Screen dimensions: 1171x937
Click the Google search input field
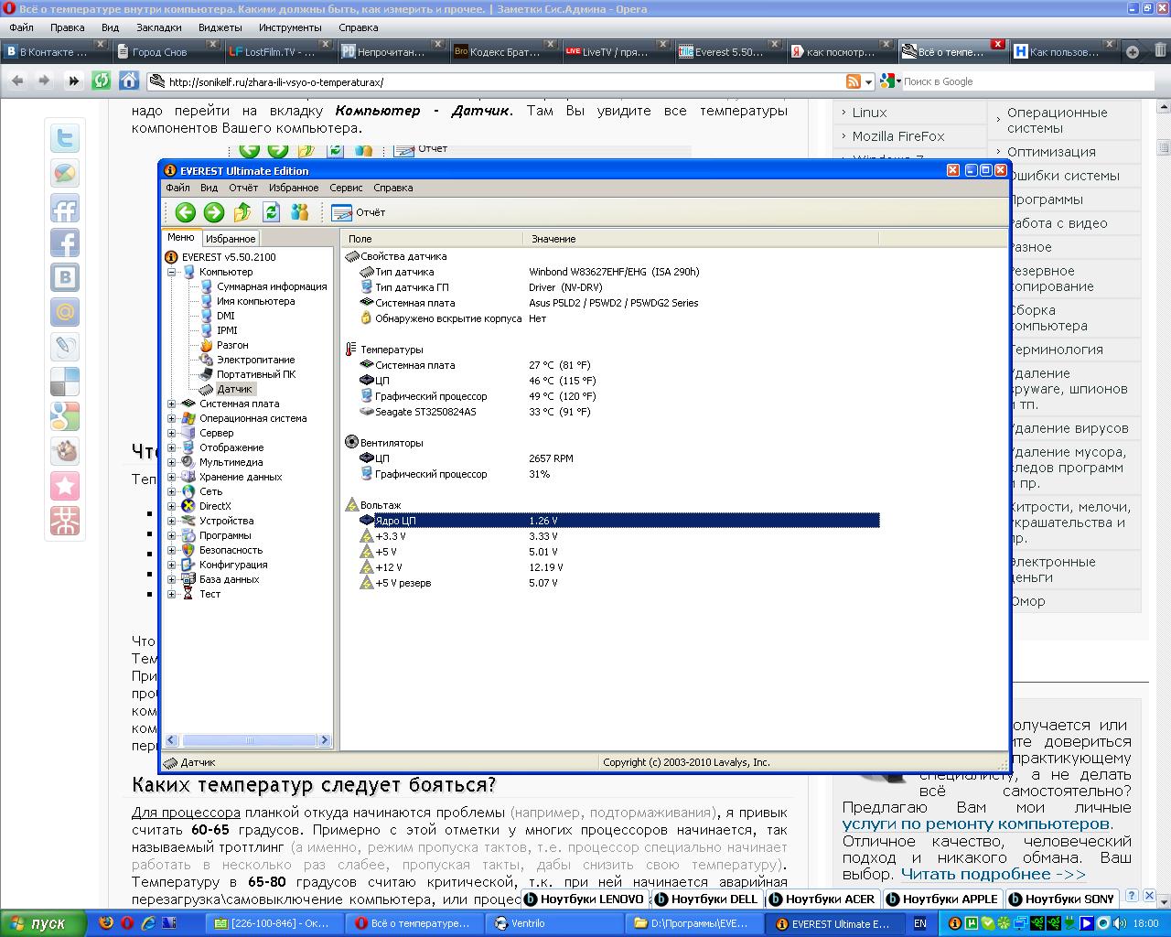pos(1026,81)
